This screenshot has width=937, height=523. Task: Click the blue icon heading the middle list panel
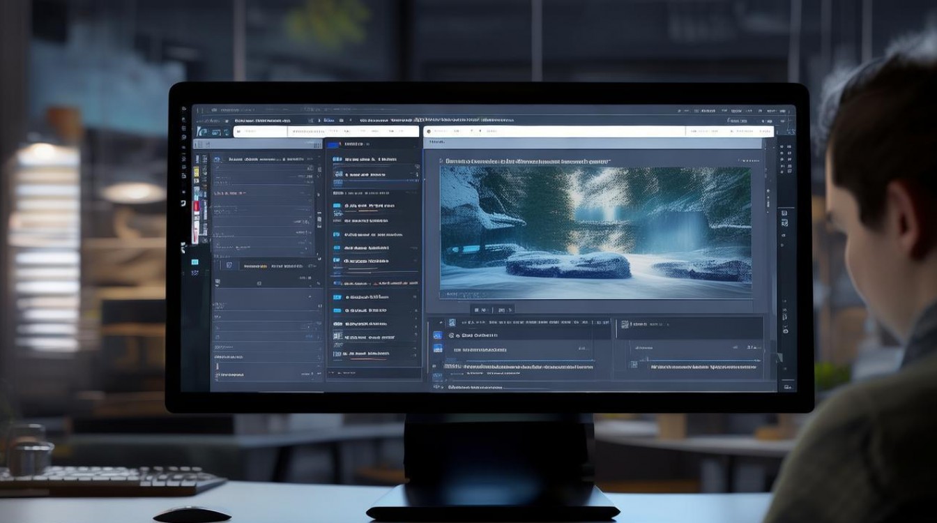tap(333, 144)
